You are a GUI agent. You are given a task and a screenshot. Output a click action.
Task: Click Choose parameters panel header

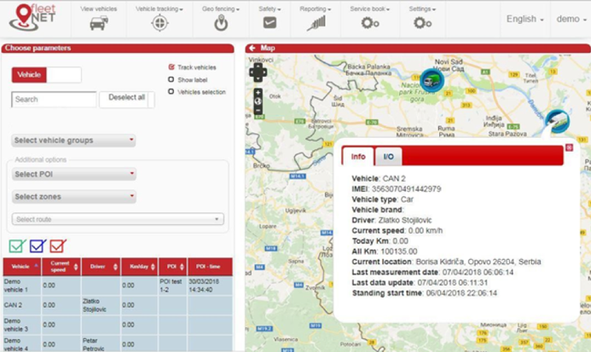coord(118,48)
